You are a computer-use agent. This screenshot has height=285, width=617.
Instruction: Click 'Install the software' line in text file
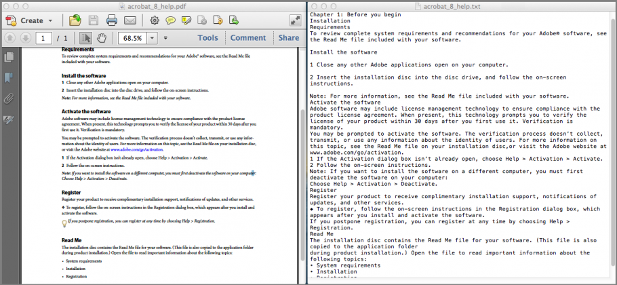pos(344,52)
